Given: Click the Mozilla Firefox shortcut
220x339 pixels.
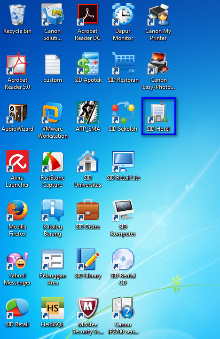Looking at the screenshot, I should coord(17,211).
